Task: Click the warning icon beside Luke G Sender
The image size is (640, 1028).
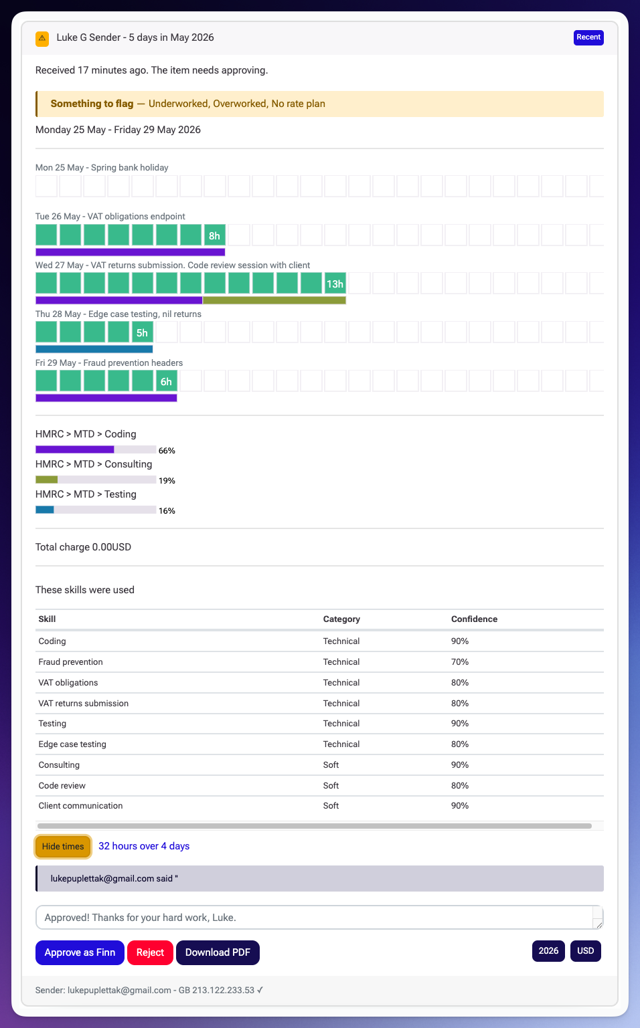Action: 42,38
